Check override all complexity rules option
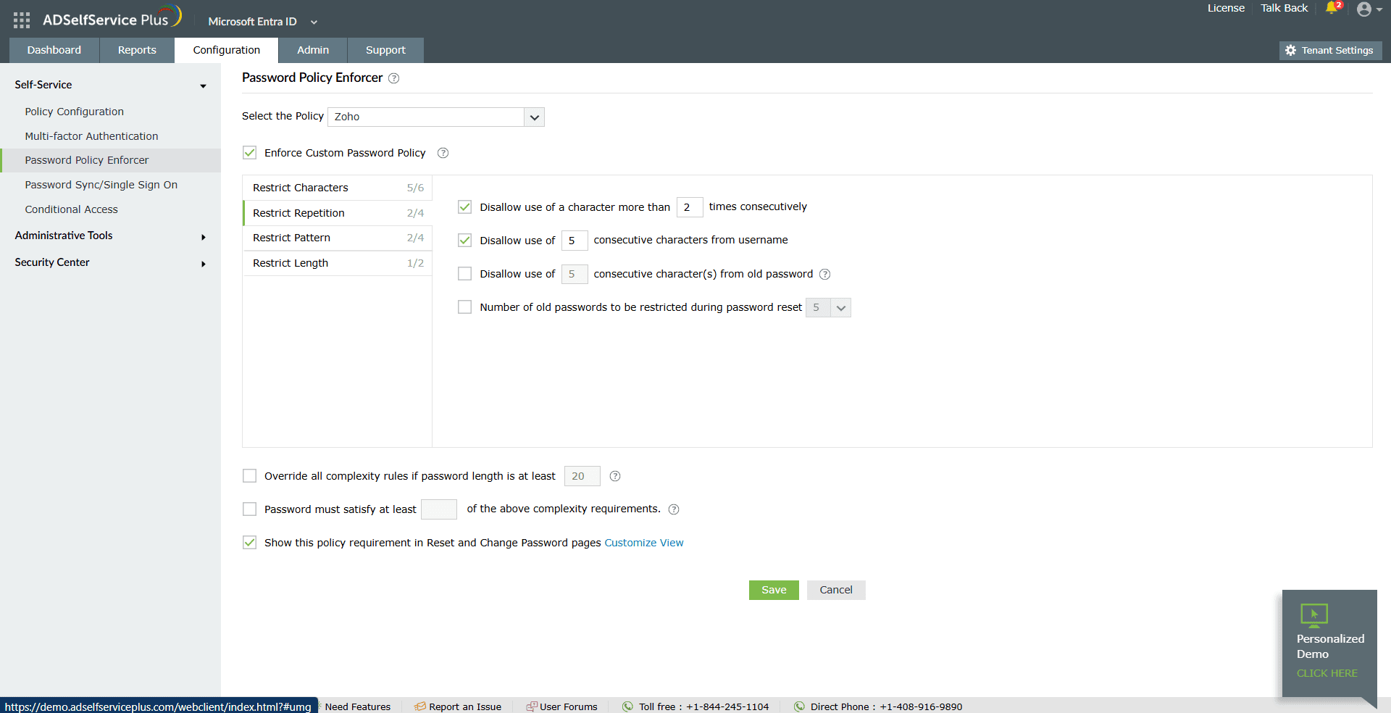This screenshot has height=713, width=1391. tap(250, 476)
